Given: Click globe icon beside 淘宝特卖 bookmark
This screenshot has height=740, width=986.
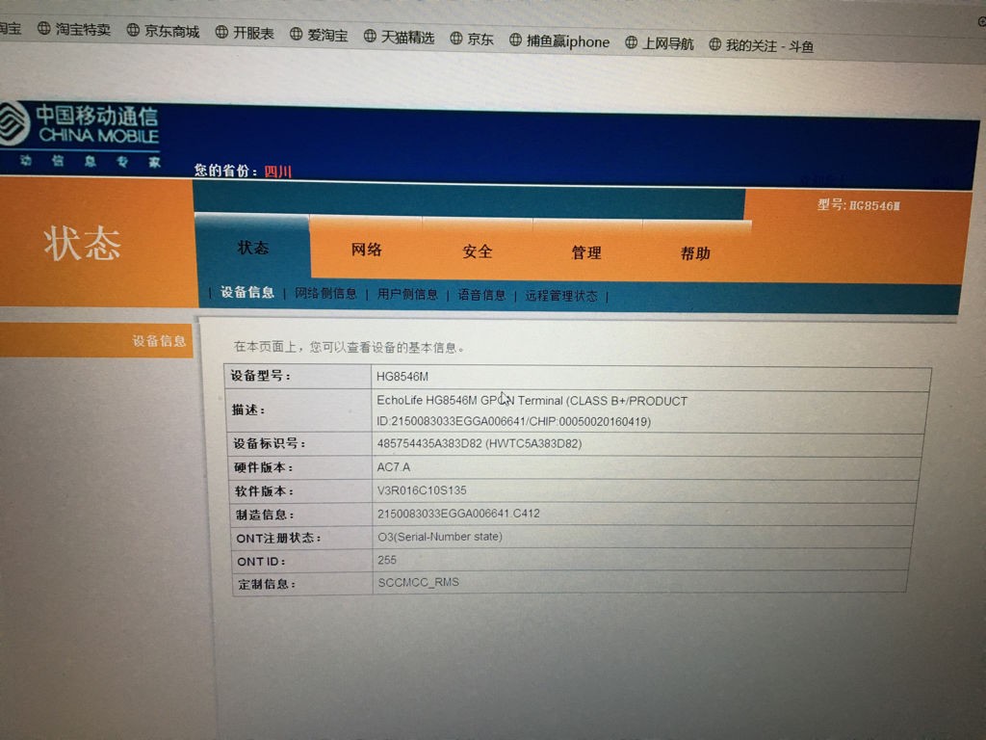Looking at the screenshot, I should pyautogui.click(x=43, y=28).
